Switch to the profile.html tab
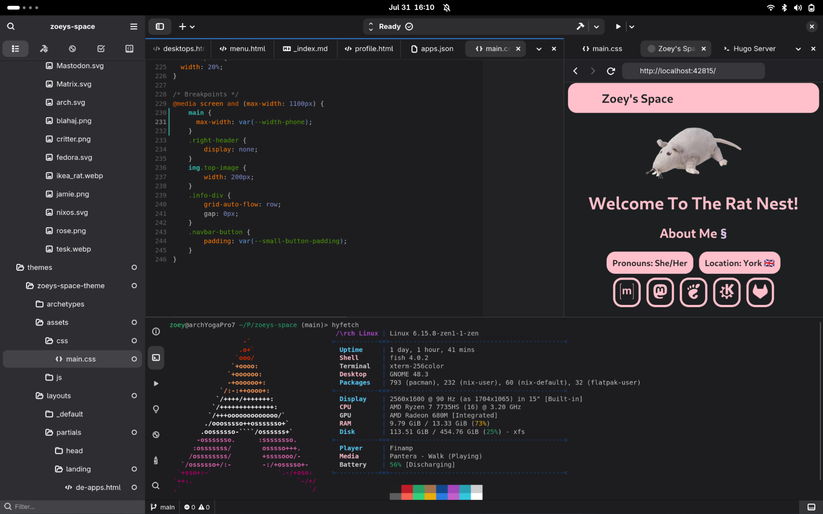Image resolution: width=823 pixels, height=514 pixels. (369, 49)
